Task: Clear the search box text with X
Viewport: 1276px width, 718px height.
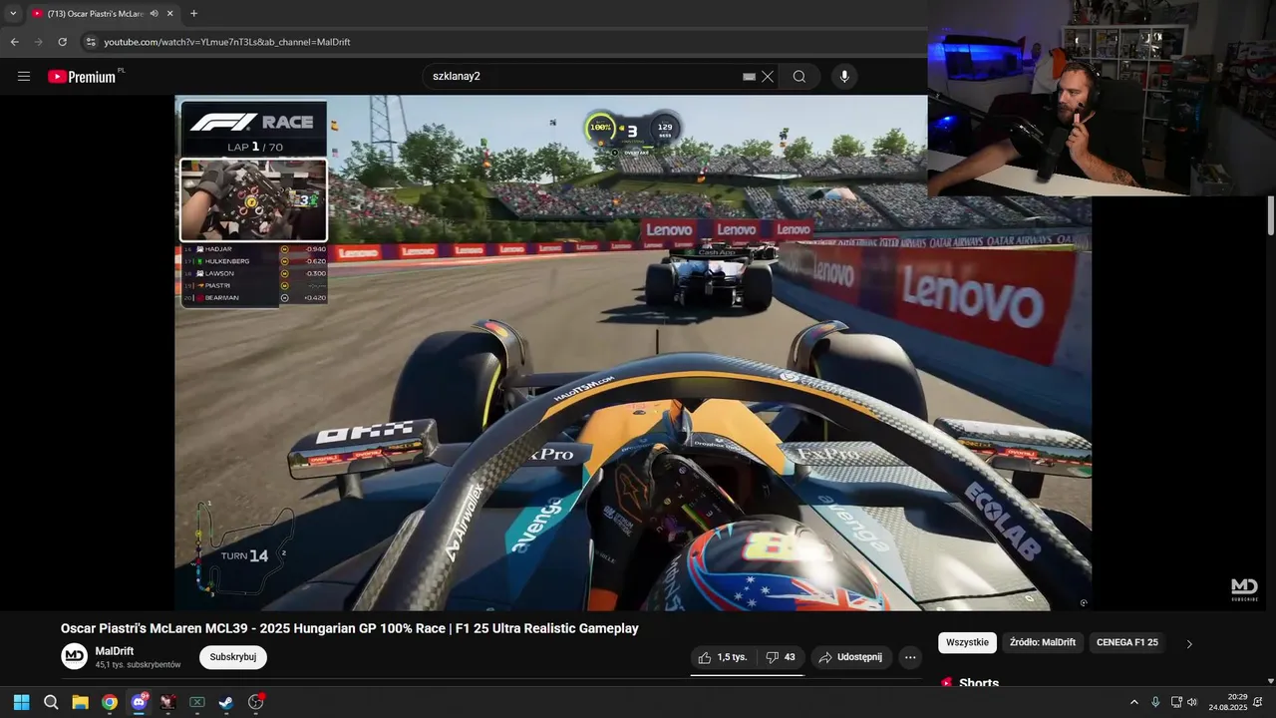Action: 768,77
